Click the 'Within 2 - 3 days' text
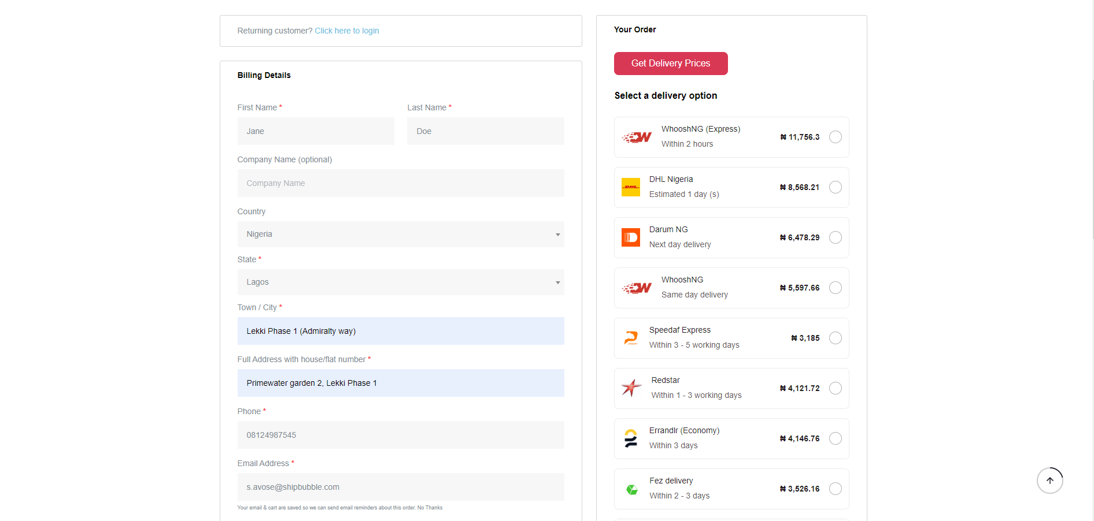The height and width of the screenshot is (521, 1094). point(679,496)
